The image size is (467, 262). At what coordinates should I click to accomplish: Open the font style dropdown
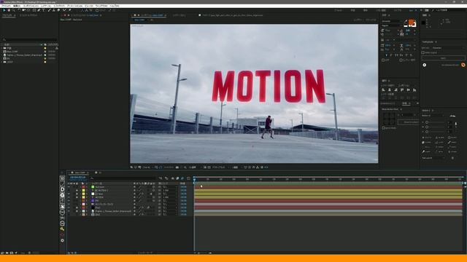[392, 25]
